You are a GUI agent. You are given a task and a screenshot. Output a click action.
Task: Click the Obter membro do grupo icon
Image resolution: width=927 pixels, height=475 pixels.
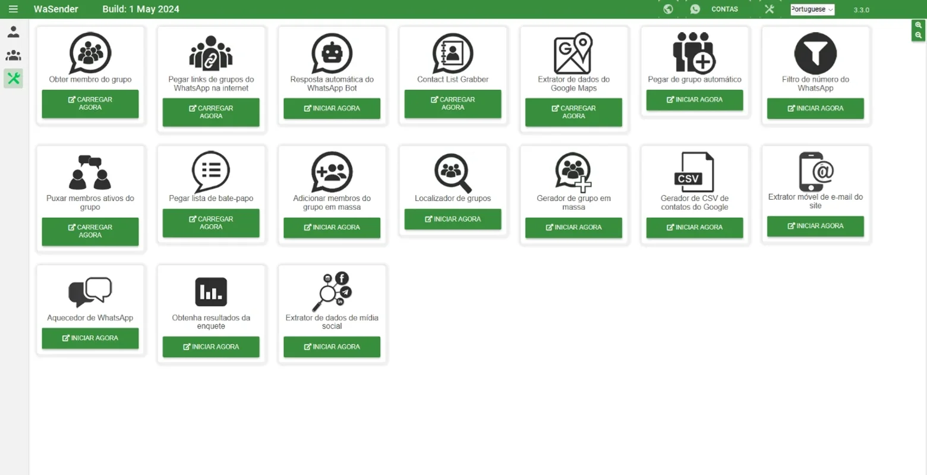click(x=90, y=54)
